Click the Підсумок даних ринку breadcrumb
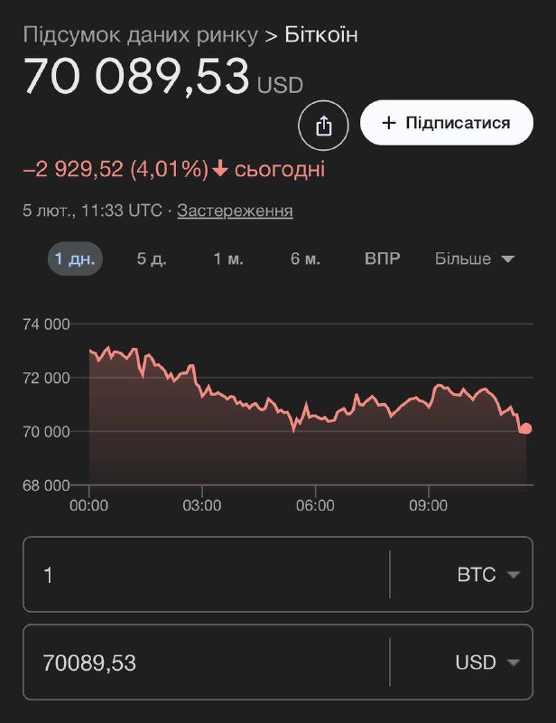Screen dimensions: 556x723 (140, 35)
